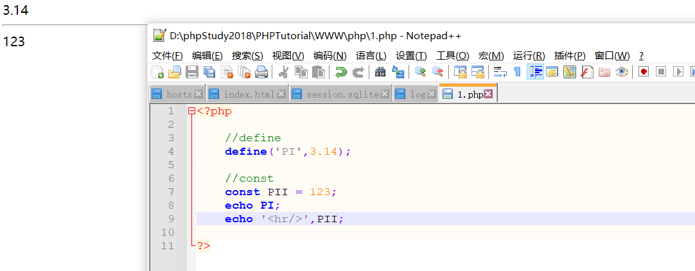Open the 视图(V) menu
Viewport: 695px width, 271px height.
click(x=288, y=56)
